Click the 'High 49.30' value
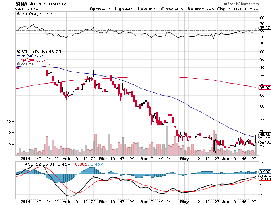The image size is (271, 205). click(125, 9)
